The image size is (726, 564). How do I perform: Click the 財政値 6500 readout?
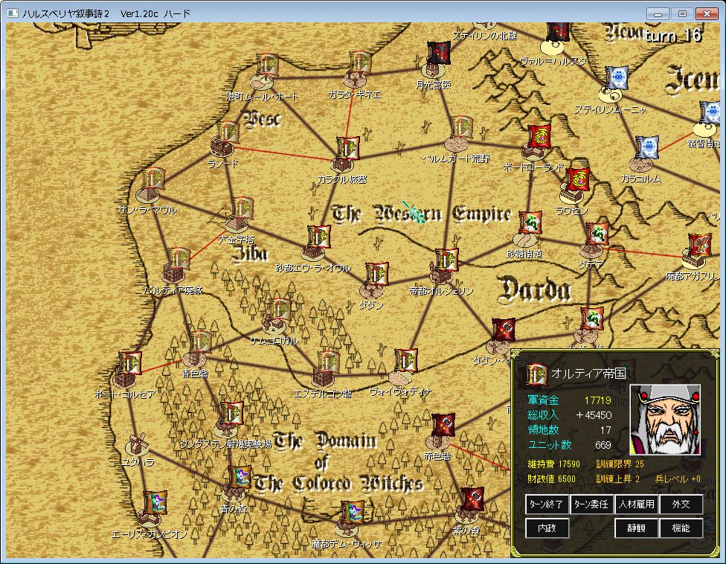(551, 479)
